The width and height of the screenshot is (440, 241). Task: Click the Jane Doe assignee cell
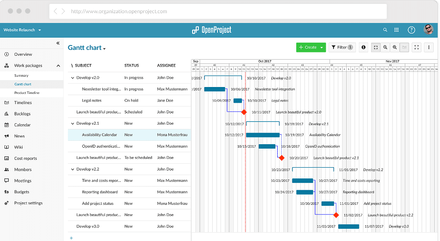(165, 100)
